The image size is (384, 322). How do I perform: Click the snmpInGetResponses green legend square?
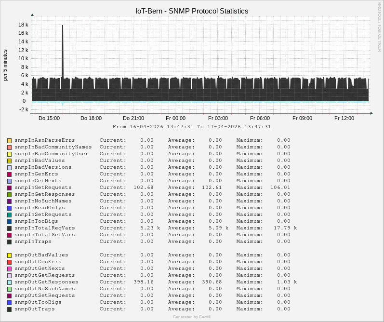9,194
